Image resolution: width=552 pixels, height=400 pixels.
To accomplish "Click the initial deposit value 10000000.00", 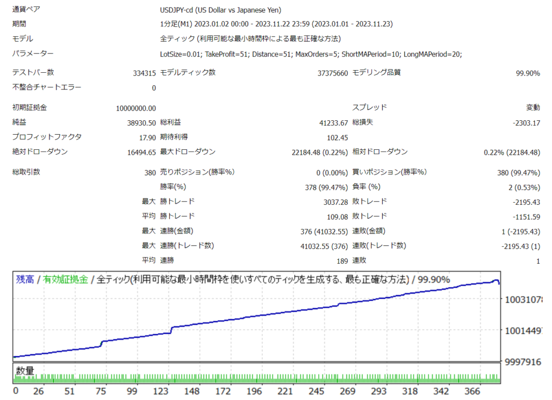I will coord(136,108).
